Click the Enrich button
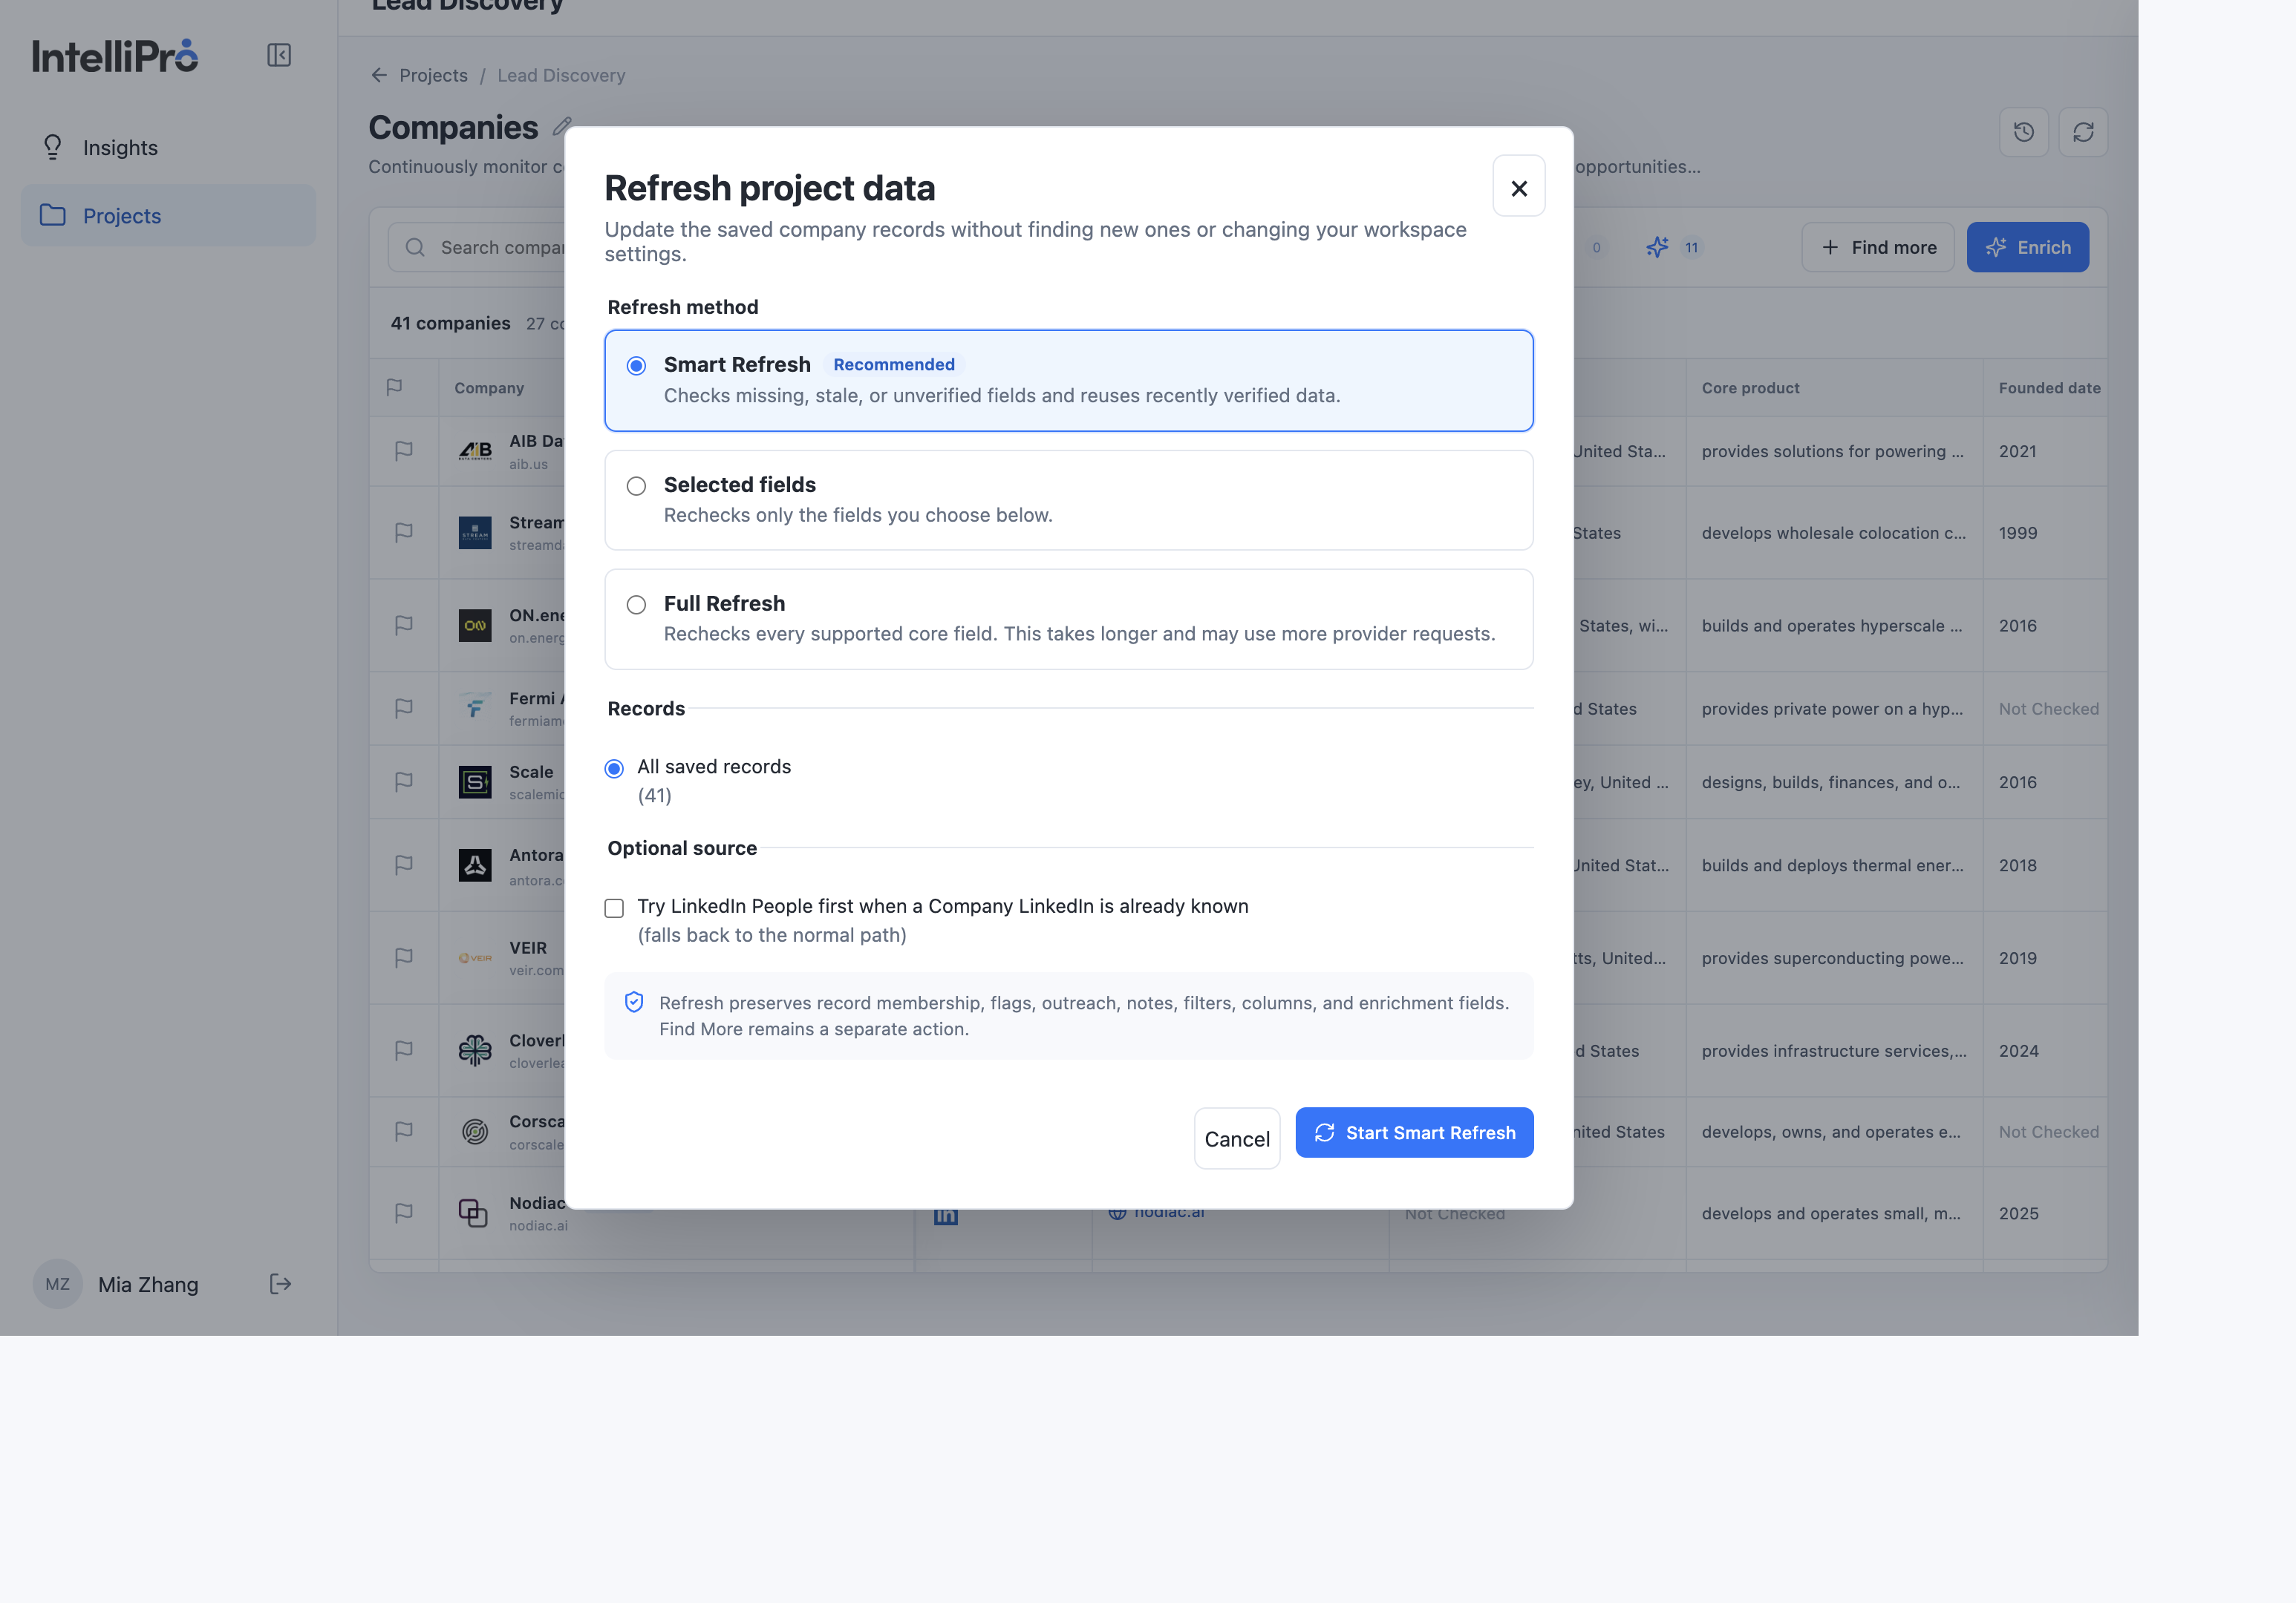The height and width of the screenshot is (1603, 2296). point(2027,247)
